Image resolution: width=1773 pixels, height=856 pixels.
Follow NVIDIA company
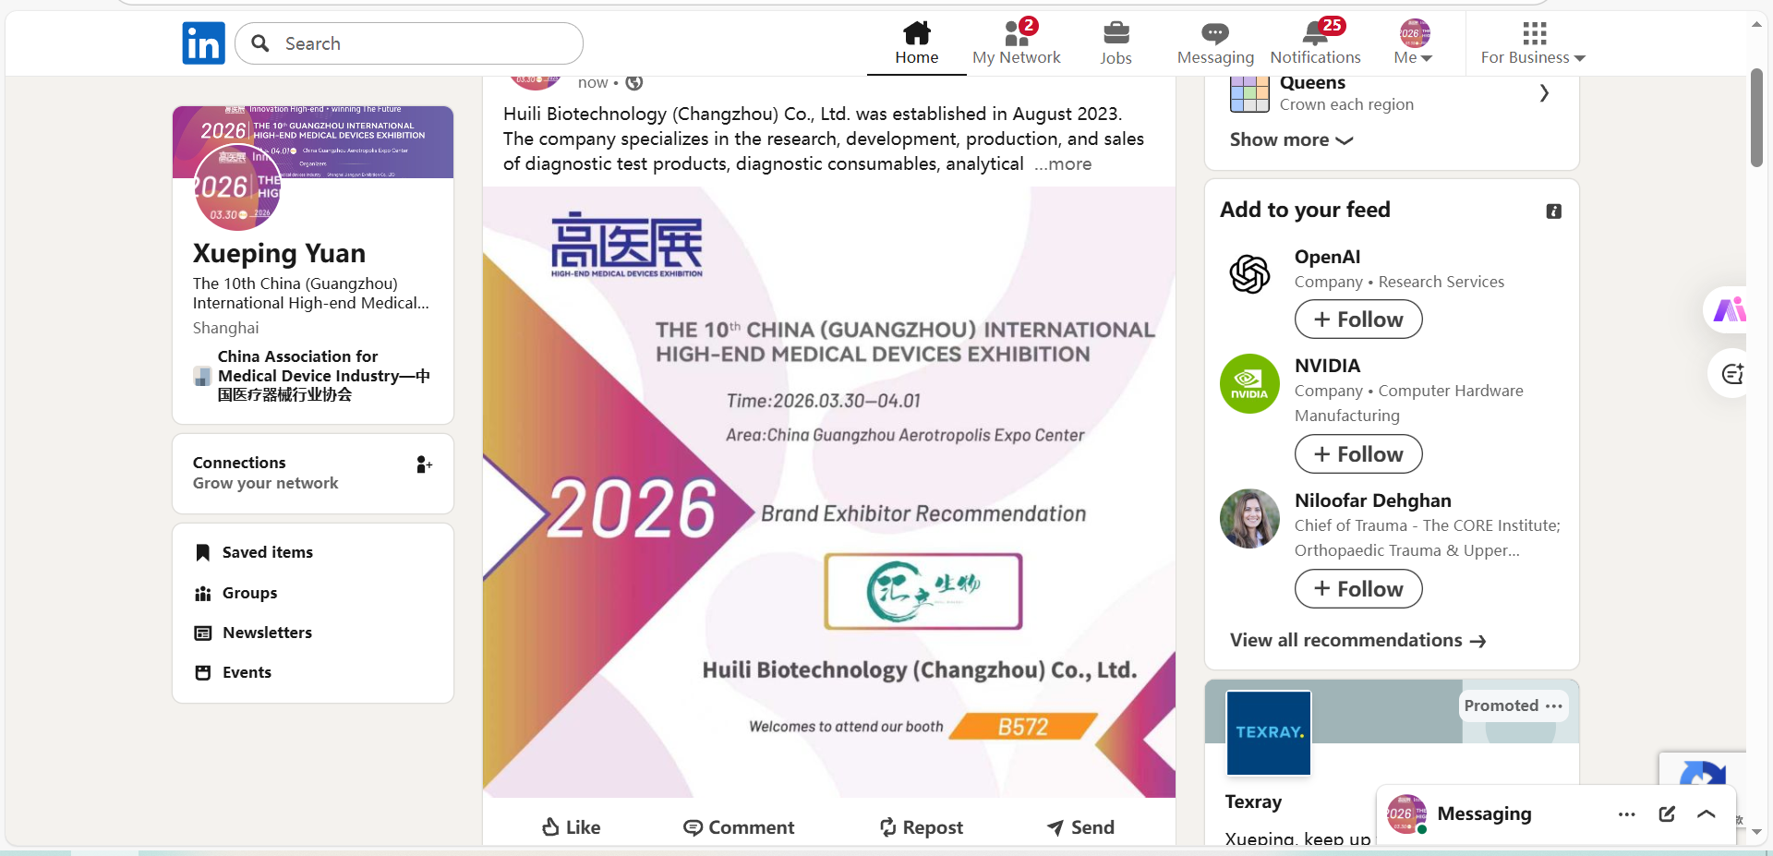tap(1357, 454)
